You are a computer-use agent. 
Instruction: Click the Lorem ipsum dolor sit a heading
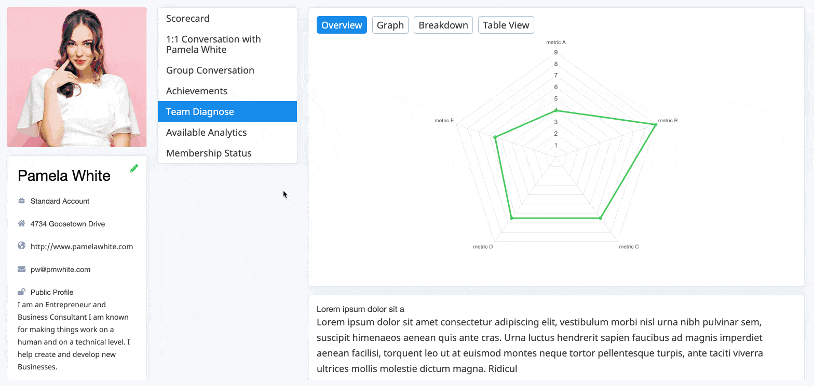(360, 309)
